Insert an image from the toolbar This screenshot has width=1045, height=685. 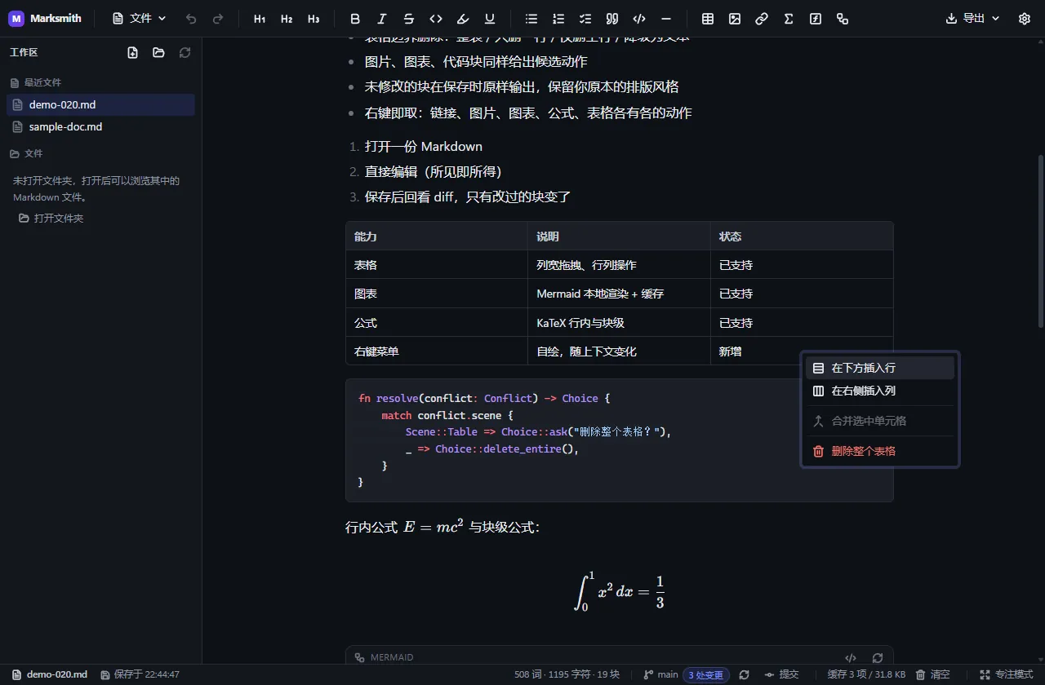pos(735,19)
